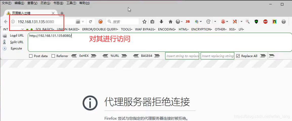
Task: Click right arrow after 0xHEX
Action: pos(93,56)
